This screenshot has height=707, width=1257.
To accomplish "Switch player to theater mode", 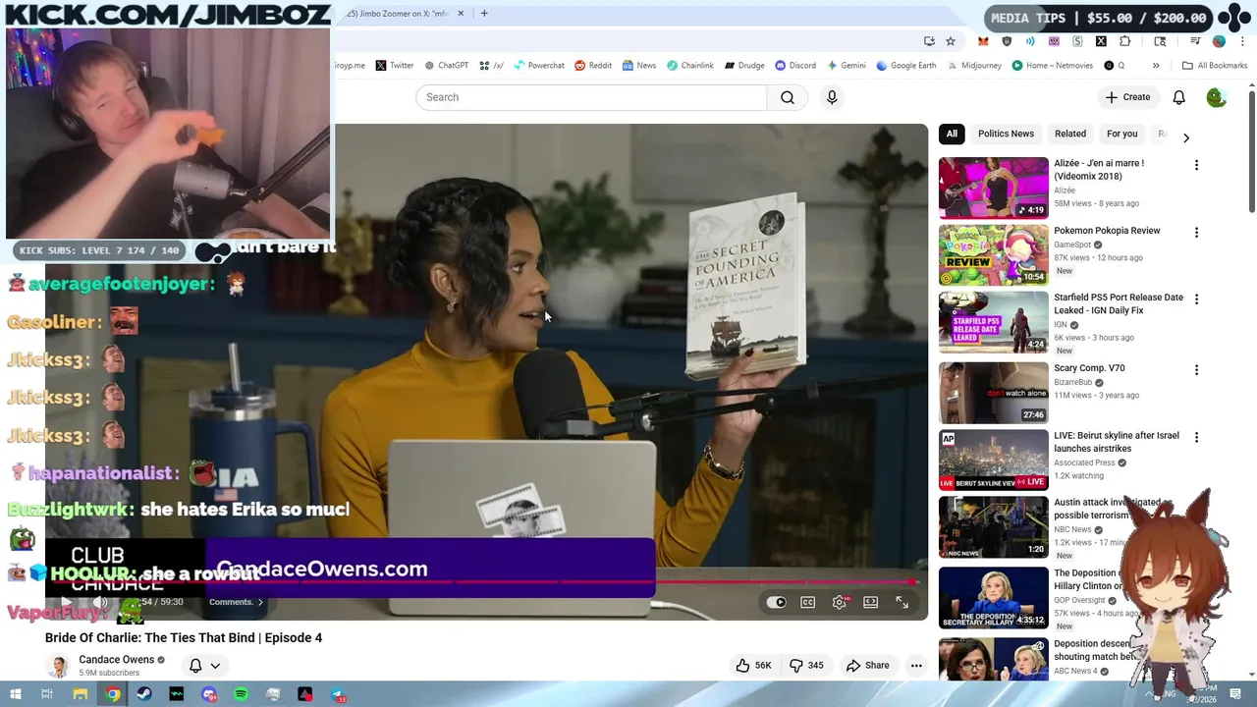I will [x=870, y=602].
